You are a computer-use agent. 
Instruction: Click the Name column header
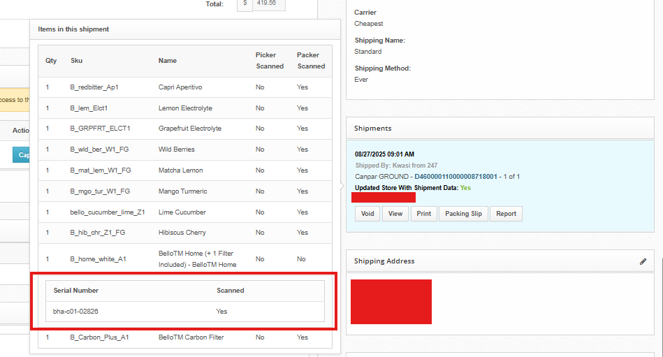168,61
